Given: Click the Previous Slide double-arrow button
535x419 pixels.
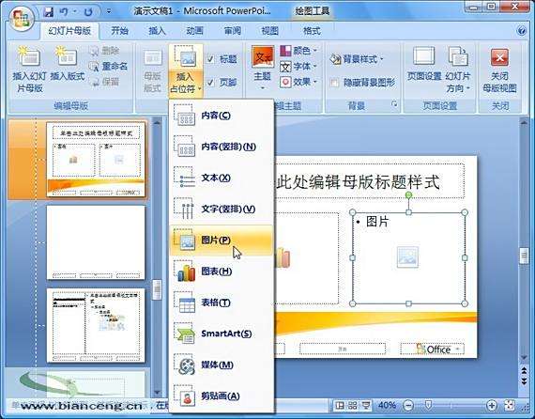Looking at the screenshot, I should coord(524,370).
